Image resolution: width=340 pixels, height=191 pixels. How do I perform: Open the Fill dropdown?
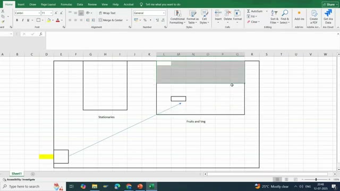252,16
